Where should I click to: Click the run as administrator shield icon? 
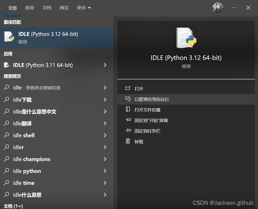tap(128, 99)
